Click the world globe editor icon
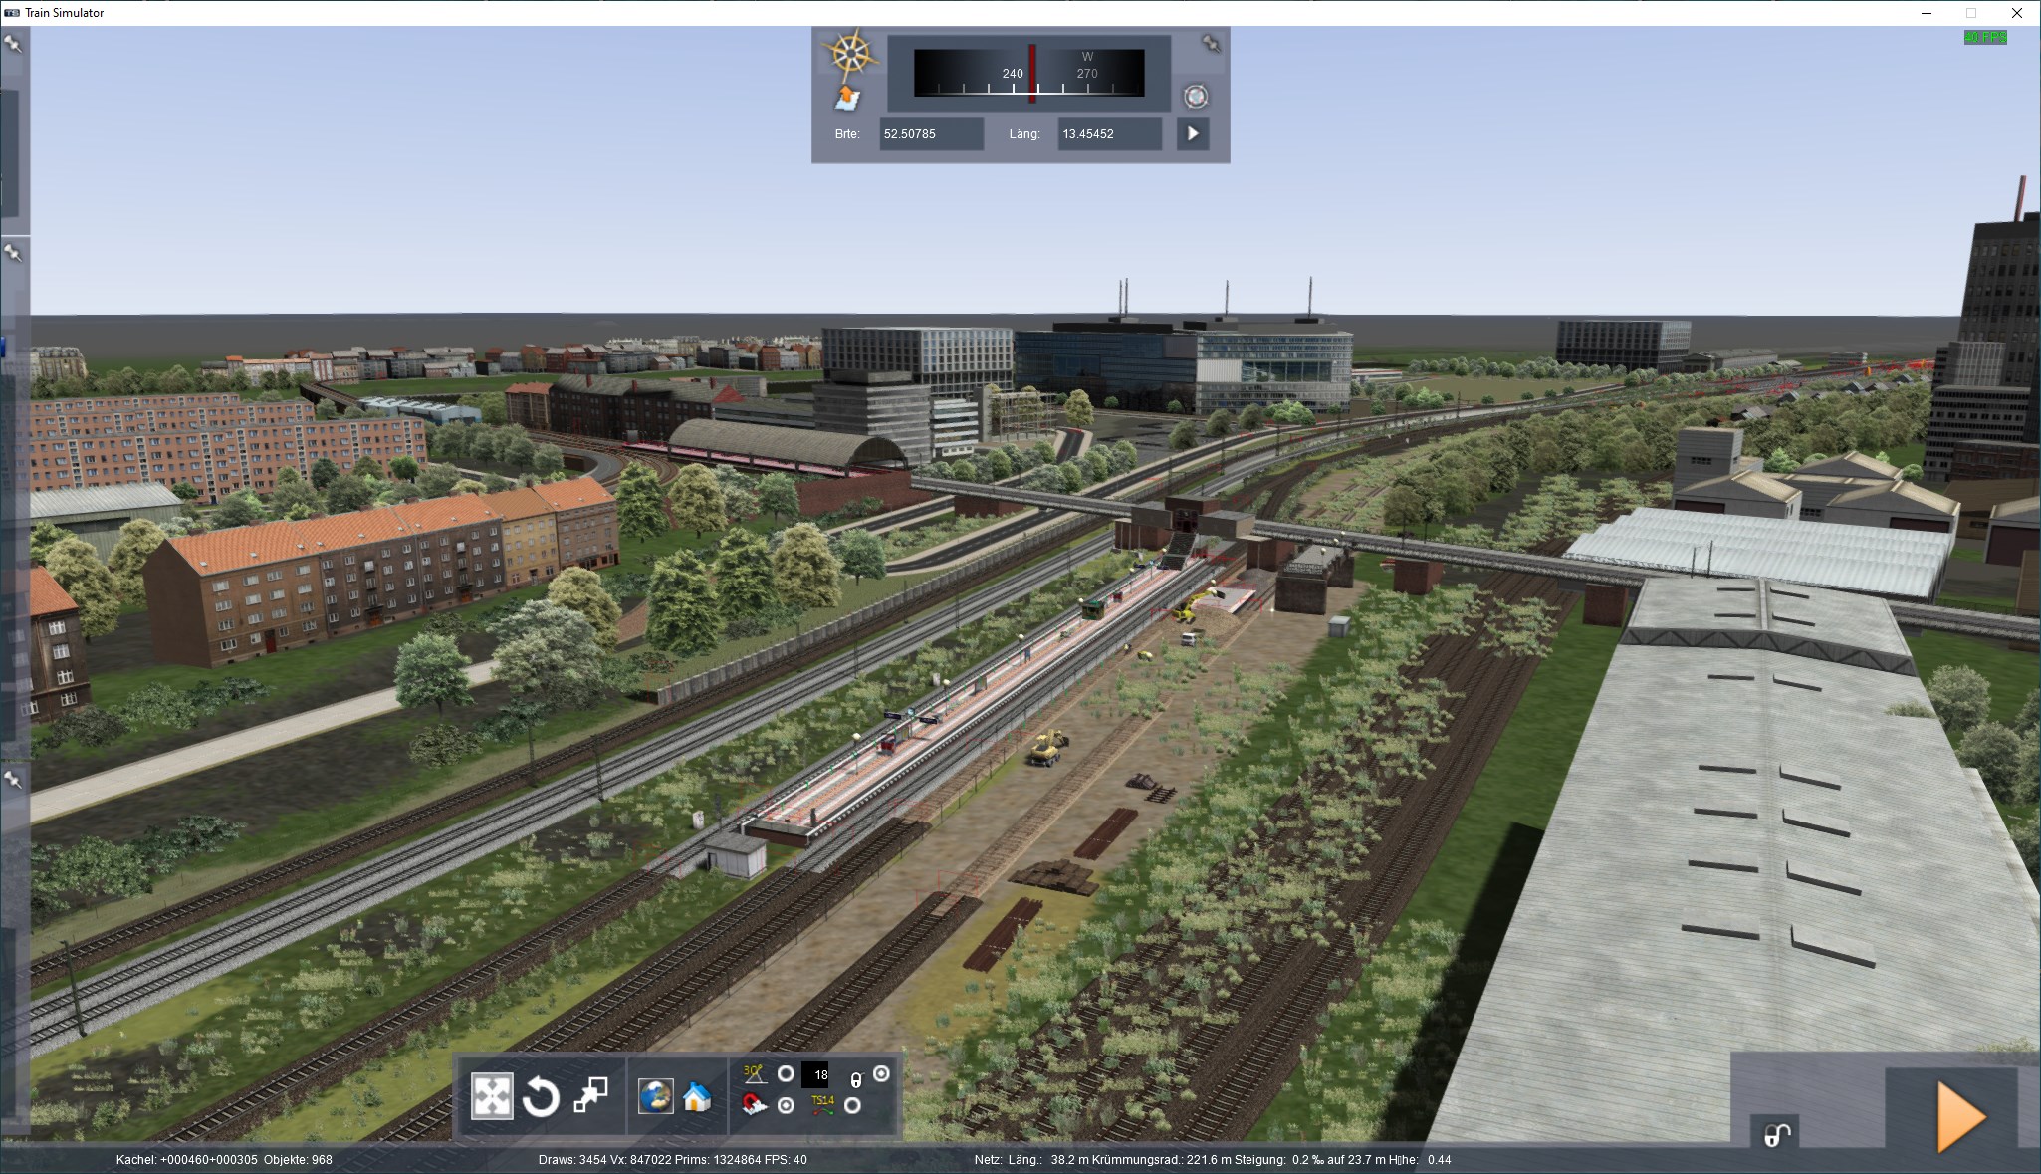2041x1174 pixels. tap(655, 1096)
